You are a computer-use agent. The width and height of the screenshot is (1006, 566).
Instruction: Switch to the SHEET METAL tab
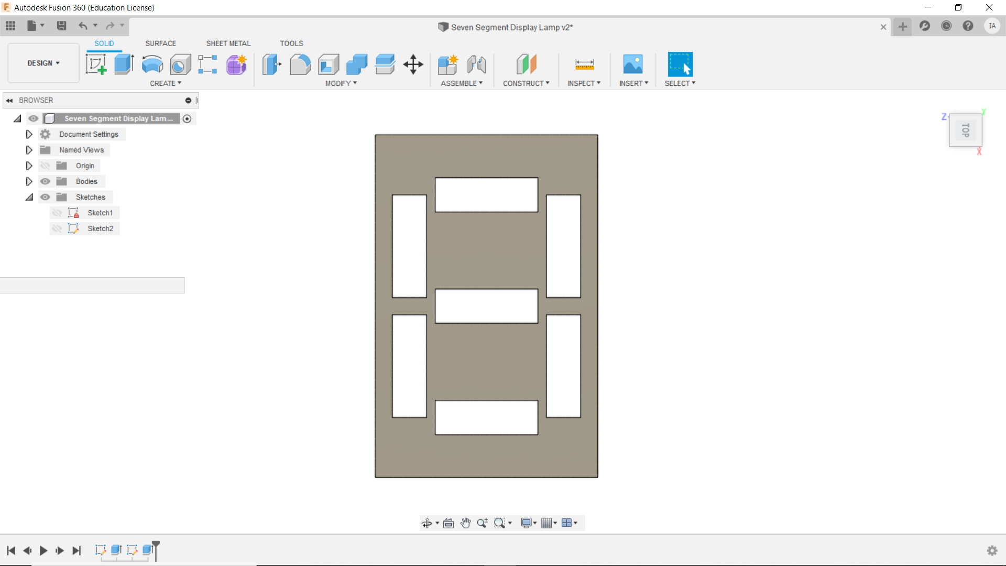228,43
